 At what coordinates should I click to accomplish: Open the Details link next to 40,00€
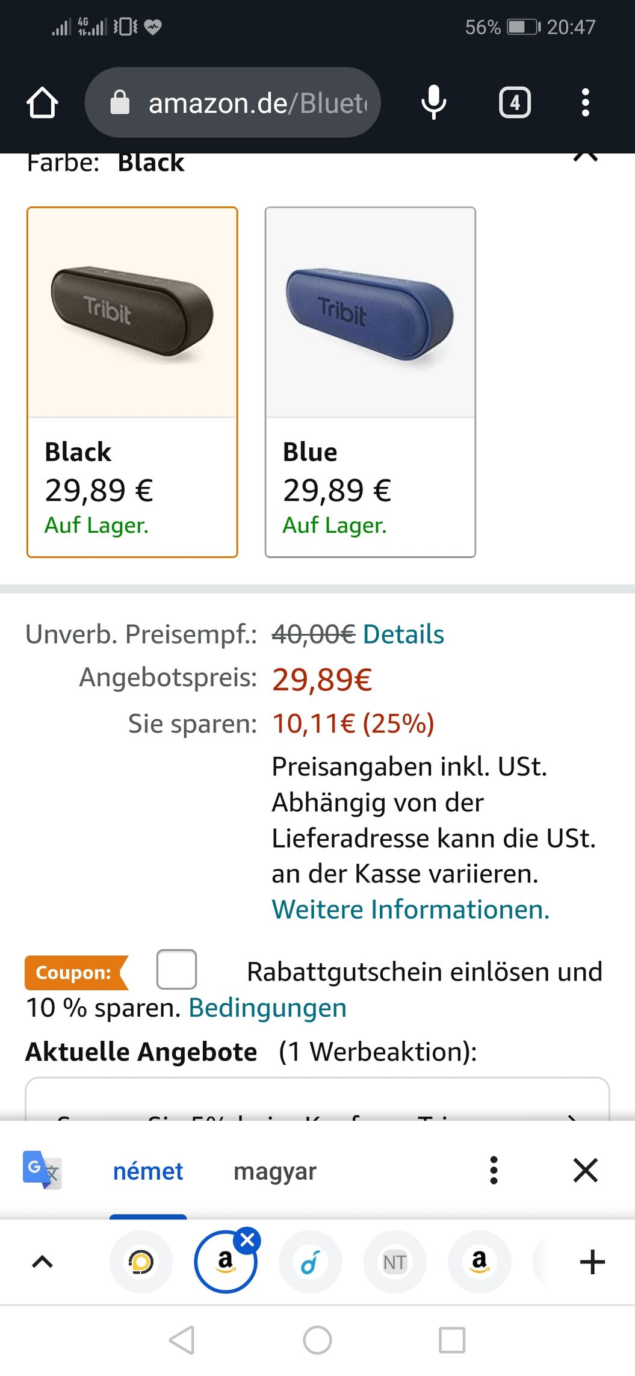point(403,634)
